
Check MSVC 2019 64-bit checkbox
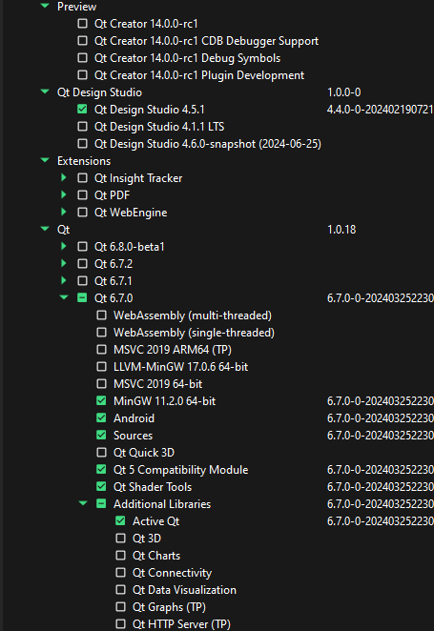[101, 384]
